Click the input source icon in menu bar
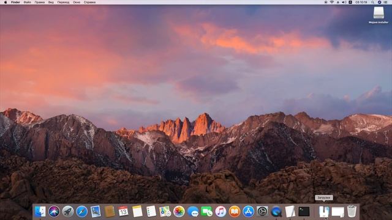392x220 pixels. [350, 2]
